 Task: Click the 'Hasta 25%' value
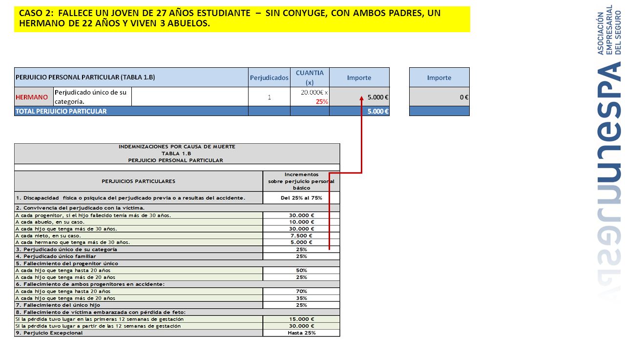[x=301, y=333]
